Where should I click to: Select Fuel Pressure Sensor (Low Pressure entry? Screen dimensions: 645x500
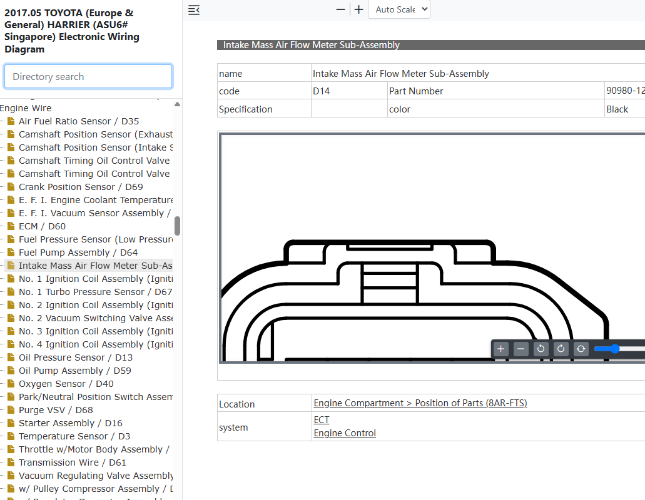[96, 239]
